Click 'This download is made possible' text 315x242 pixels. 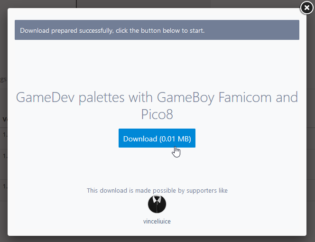click(128, 191)
